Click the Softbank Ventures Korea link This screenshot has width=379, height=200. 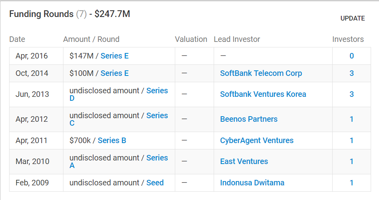263,94
